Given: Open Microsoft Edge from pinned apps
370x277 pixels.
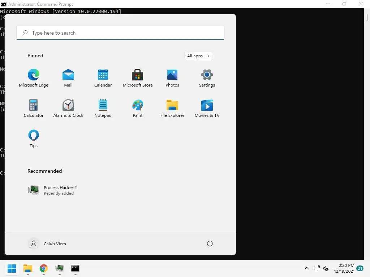Looking at the screenshot, I should click(34, 78).
